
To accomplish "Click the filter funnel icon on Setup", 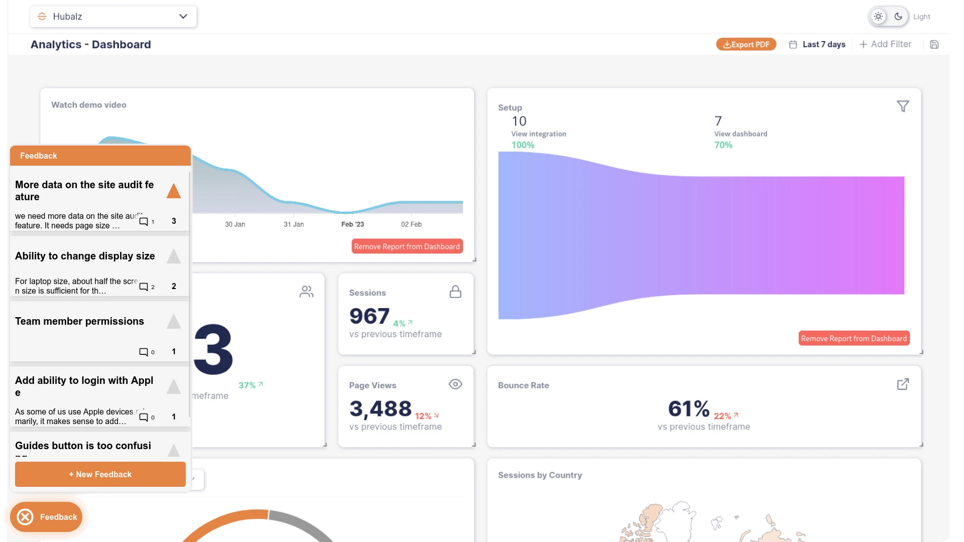I will coord(903,106).
